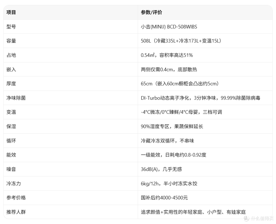Click the 保湿 row label

point(11,126)
